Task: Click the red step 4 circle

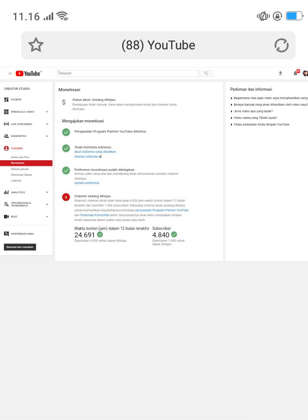Action: point(66,197)
